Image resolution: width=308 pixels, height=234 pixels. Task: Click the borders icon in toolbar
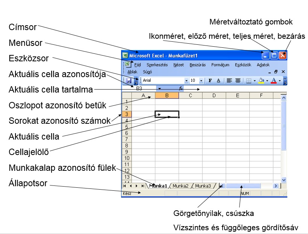click(249, 81)
